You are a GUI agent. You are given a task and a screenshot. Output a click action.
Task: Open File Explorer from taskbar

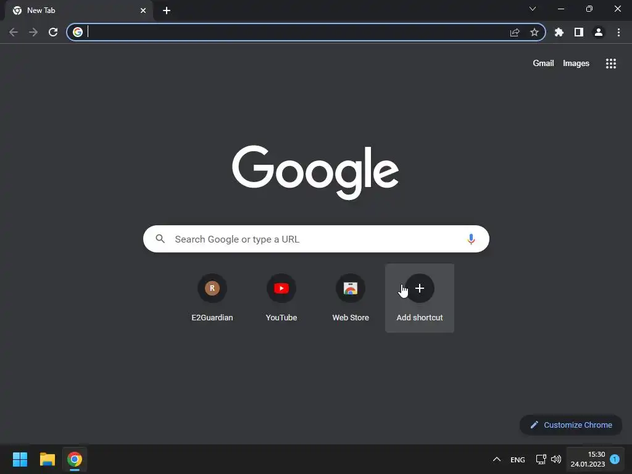(x=47, y=459)
